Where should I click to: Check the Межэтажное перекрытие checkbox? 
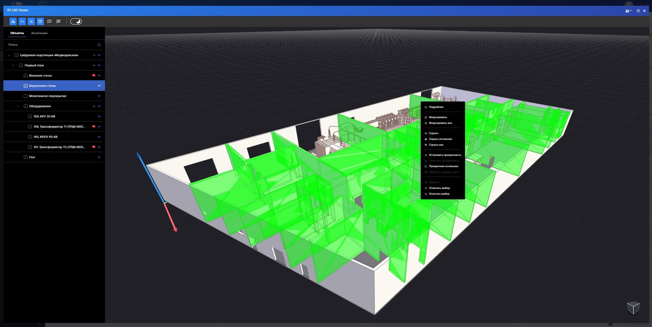point(25,96)
